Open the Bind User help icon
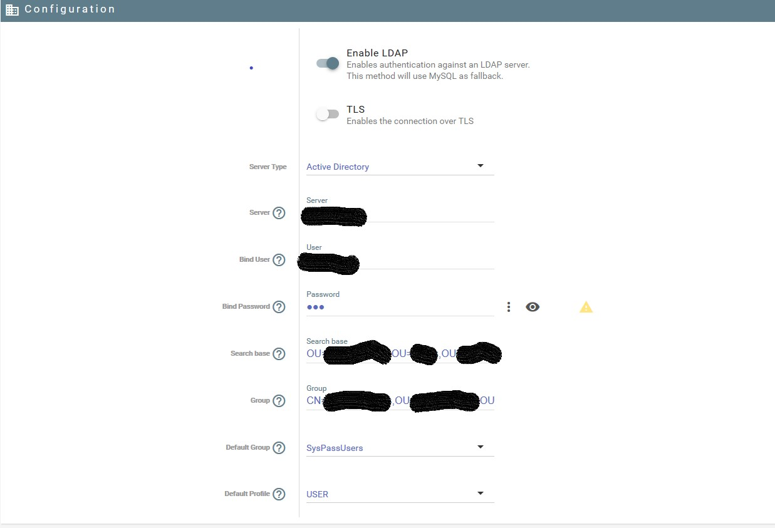The width and height of the screenshot is (775, 528). 279,260
